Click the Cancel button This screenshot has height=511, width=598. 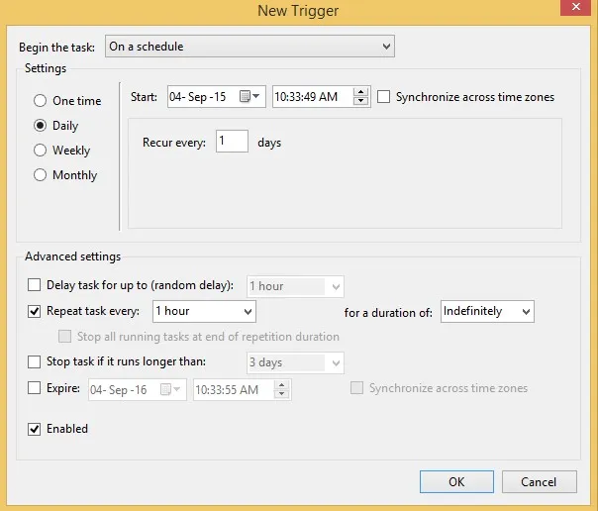tap(539, 481)
